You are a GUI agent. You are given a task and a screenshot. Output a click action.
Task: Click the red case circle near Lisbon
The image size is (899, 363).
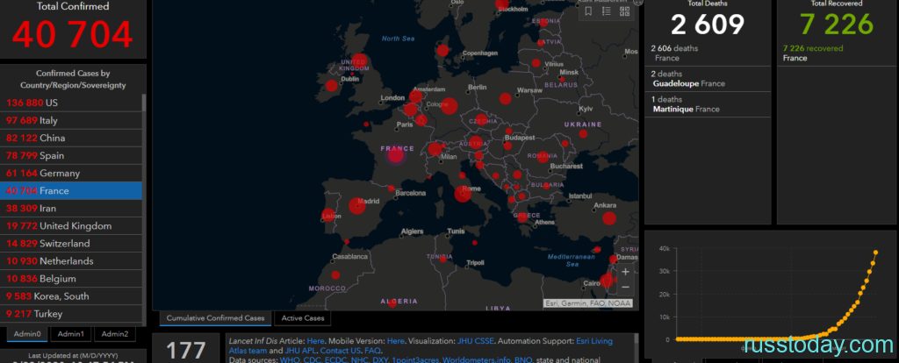coord(329,215)
